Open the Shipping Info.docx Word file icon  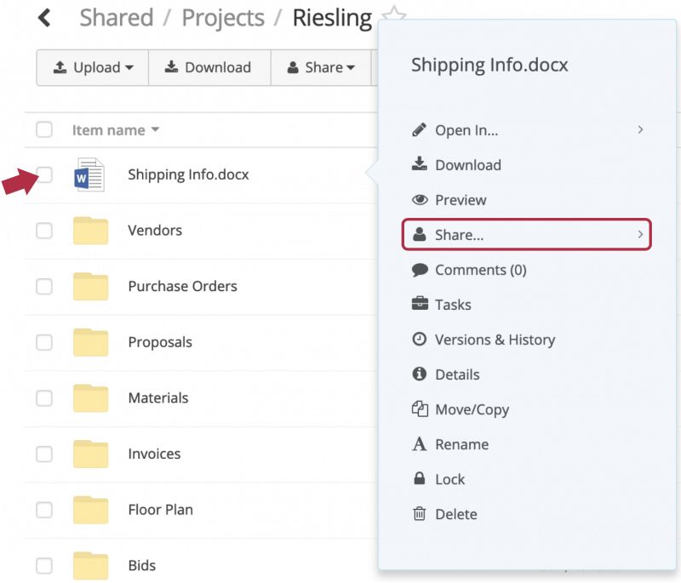coord(89,174)
